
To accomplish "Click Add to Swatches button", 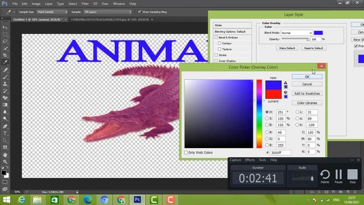I will click(307, 93).
